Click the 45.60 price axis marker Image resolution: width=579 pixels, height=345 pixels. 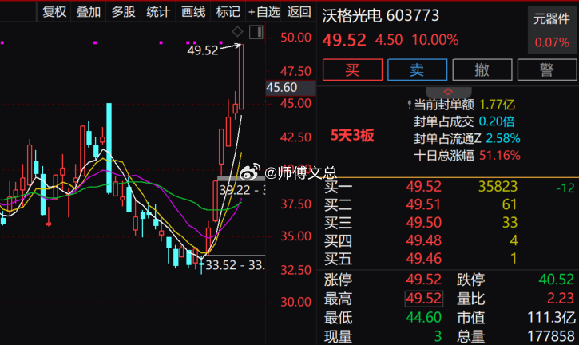click(x=291, y=88)
